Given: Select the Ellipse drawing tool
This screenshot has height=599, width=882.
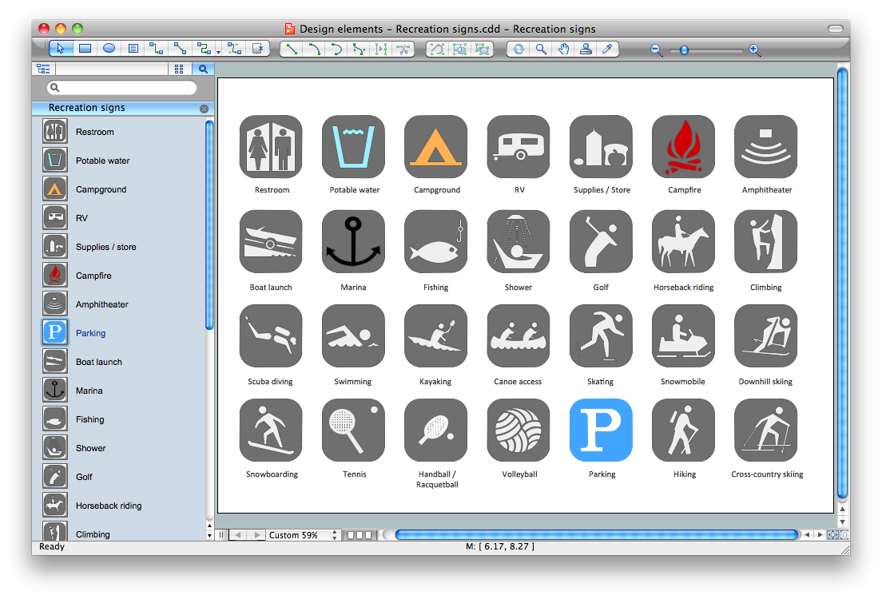Looking at the screenshot, I should [108, 48].
